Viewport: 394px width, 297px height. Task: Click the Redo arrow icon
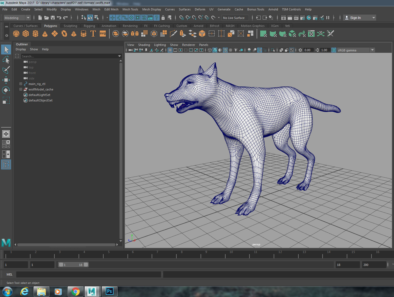[65, 18]
